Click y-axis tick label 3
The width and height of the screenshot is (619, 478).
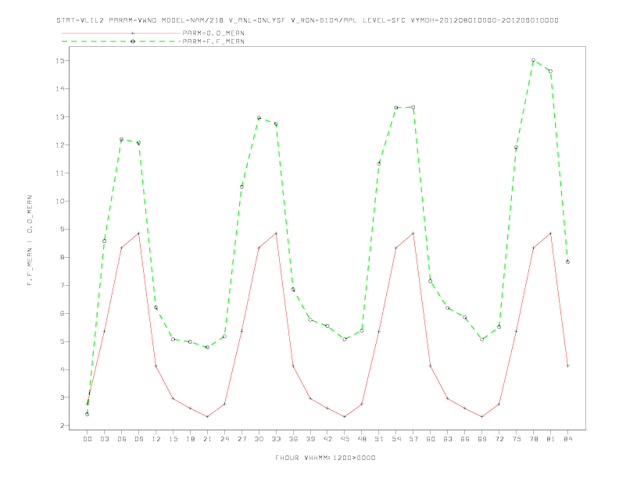[x=63, y=398]
